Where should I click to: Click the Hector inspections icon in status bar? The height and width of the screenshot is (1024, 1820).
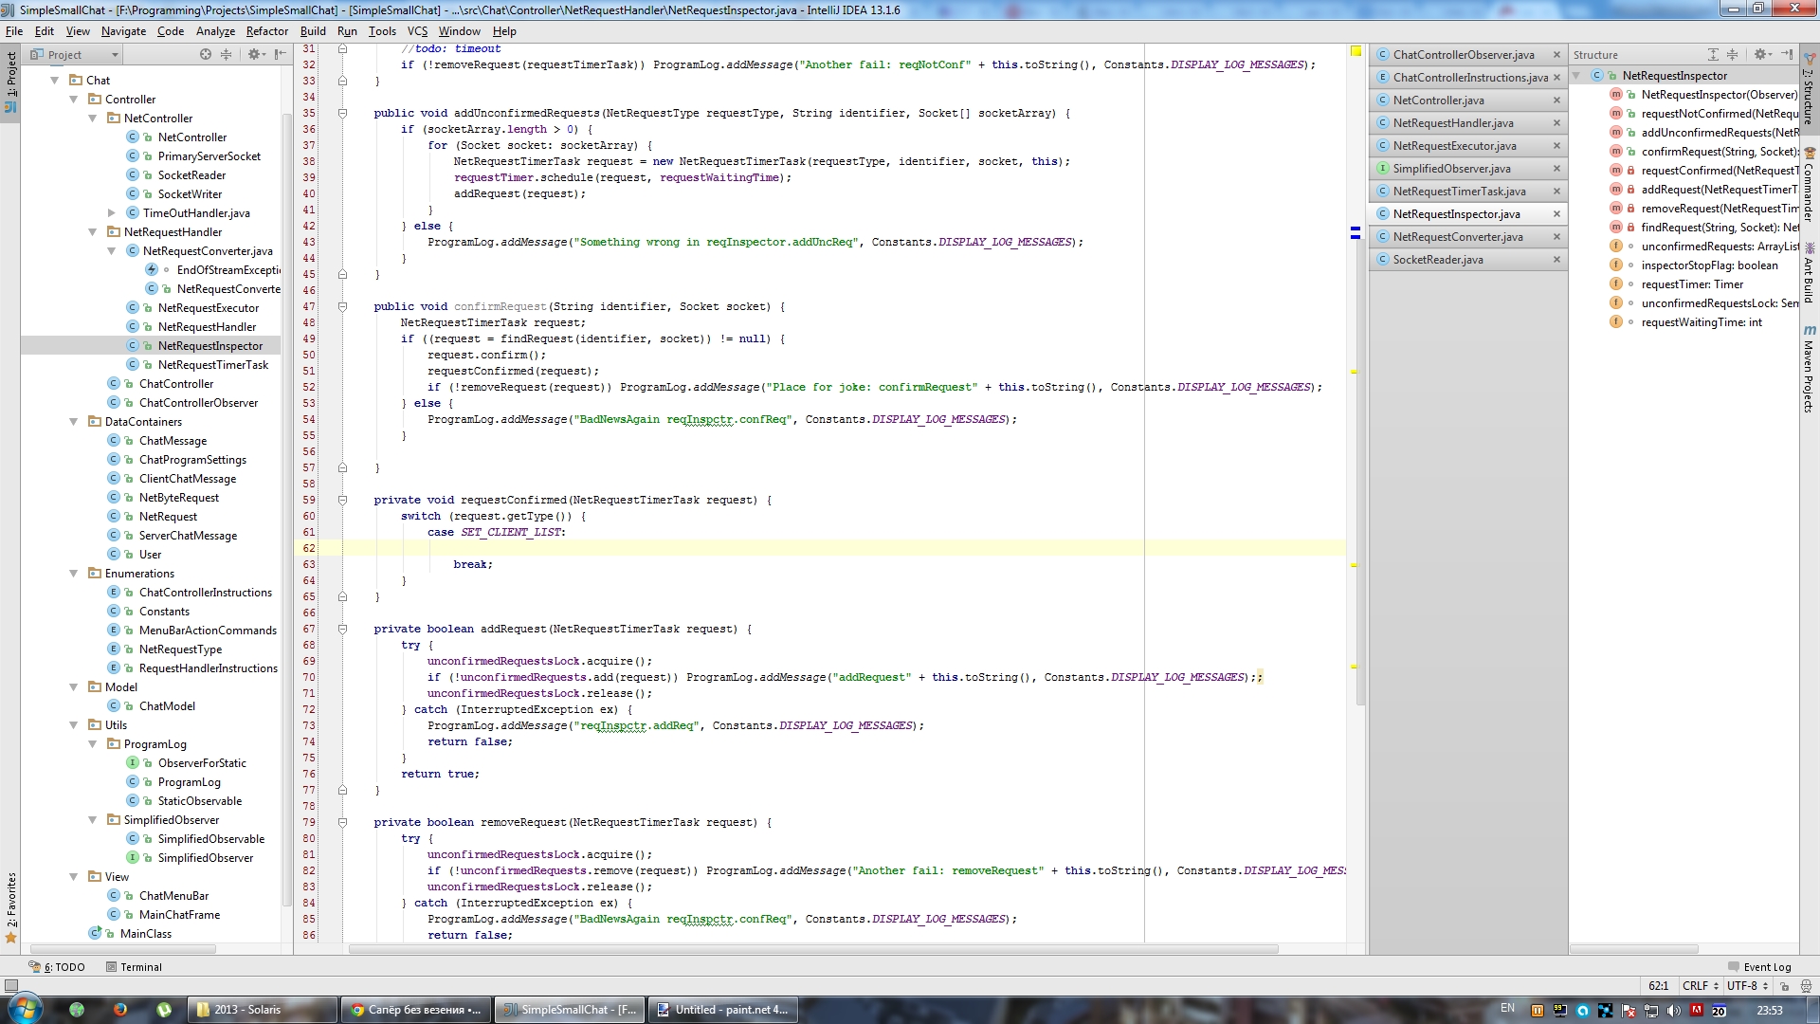click(x=1808, y=986)
